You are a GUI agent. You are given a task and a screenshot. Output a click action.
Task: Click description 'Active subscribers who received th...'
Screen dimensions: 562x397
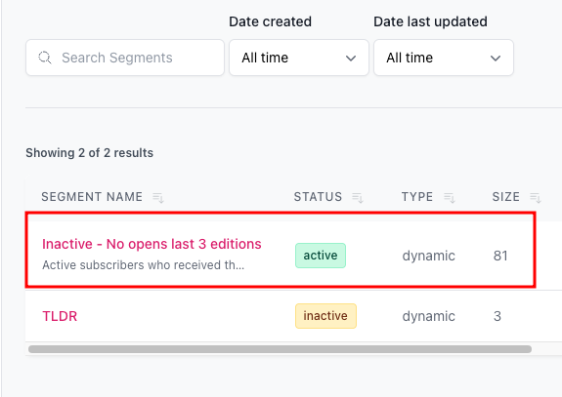[x=144, y=265]
